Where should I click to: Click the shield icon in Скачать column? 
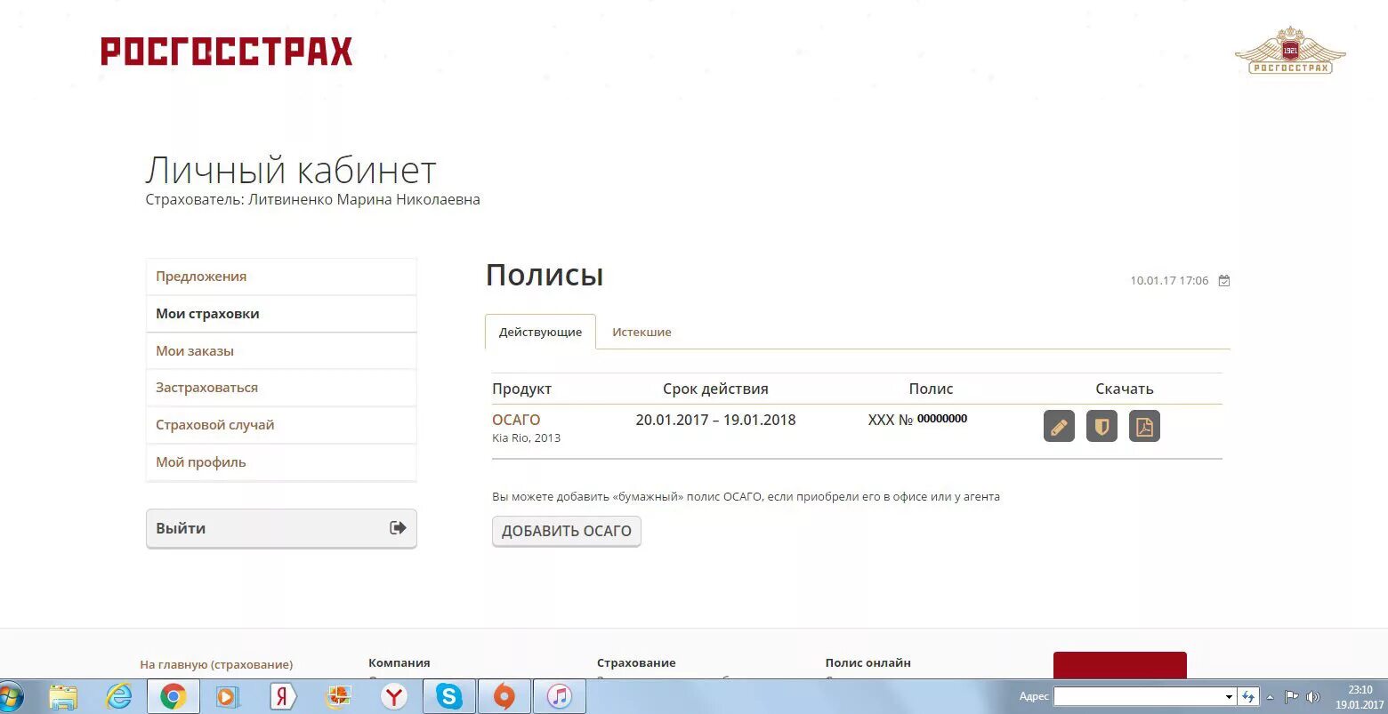coord(1102,427)
